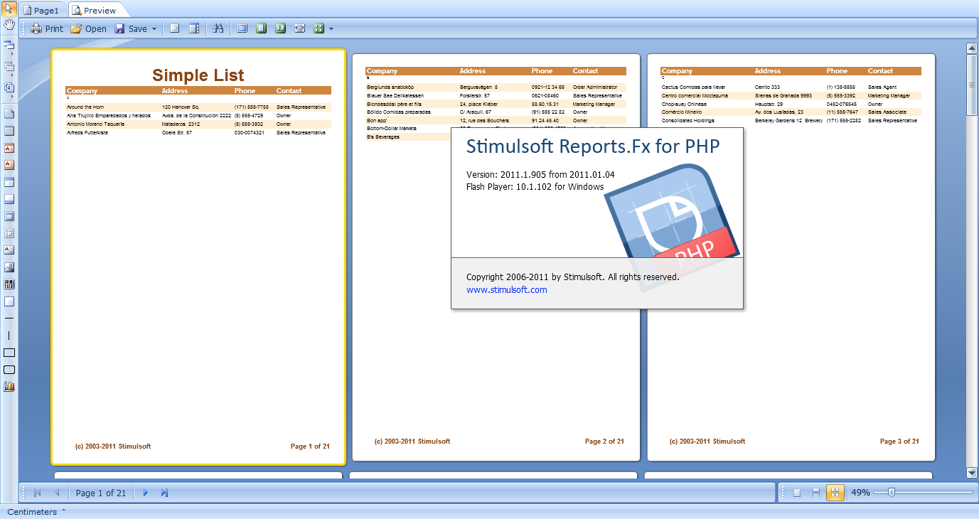Toggle multiple pages mode in status bar
The height and width of the screenshot is (519, 979).
pyautogui.click(x=835, y=493)
